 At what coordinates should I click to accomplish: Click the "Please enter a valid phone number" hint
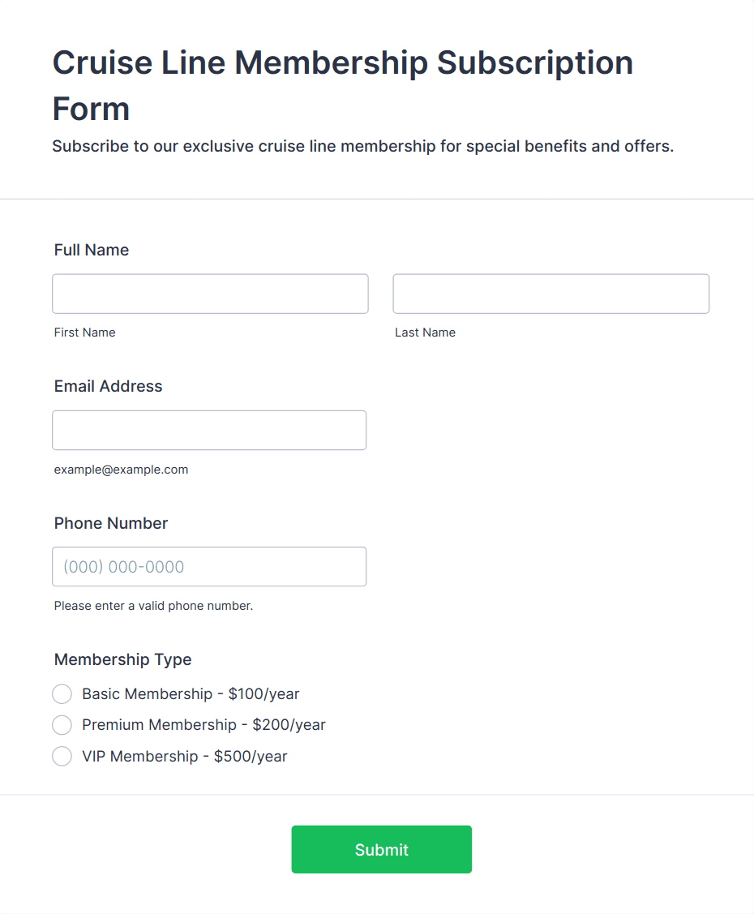pos(154,606)
